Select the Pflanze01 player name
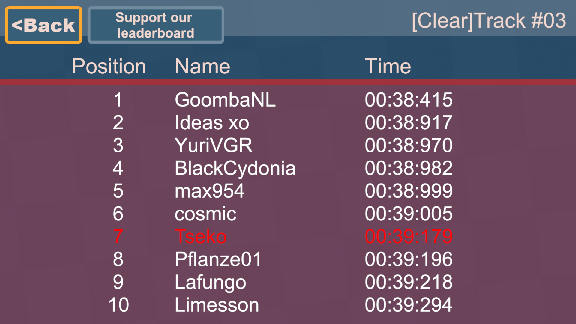This screenshot has height=324, width=576. [218, 259]
